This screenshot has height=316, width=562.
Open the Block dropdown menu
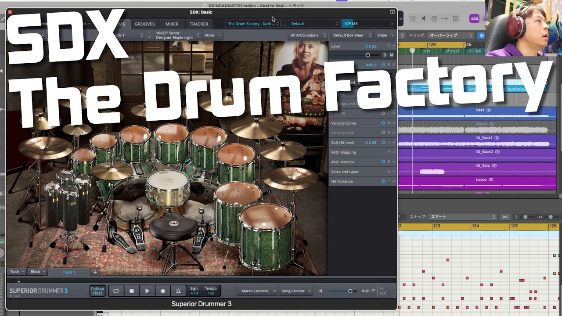point(38,272)
